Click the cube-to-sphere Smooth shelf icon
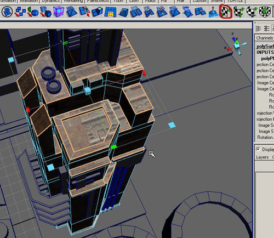 click(x=45, y=12)
